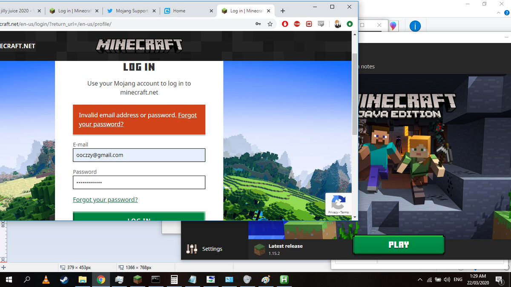The height and width of the screenshot is (287, 511).
Task: Click the ENG language indicator
Action: pos(458,280)
